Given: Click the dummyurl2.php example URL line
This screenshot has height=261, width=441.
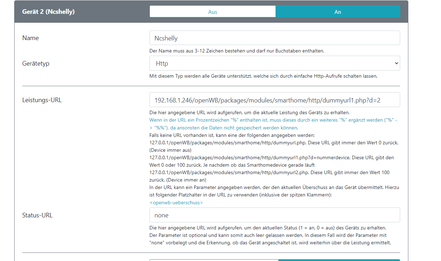Looking at the screenshot, I should point(269,176).
